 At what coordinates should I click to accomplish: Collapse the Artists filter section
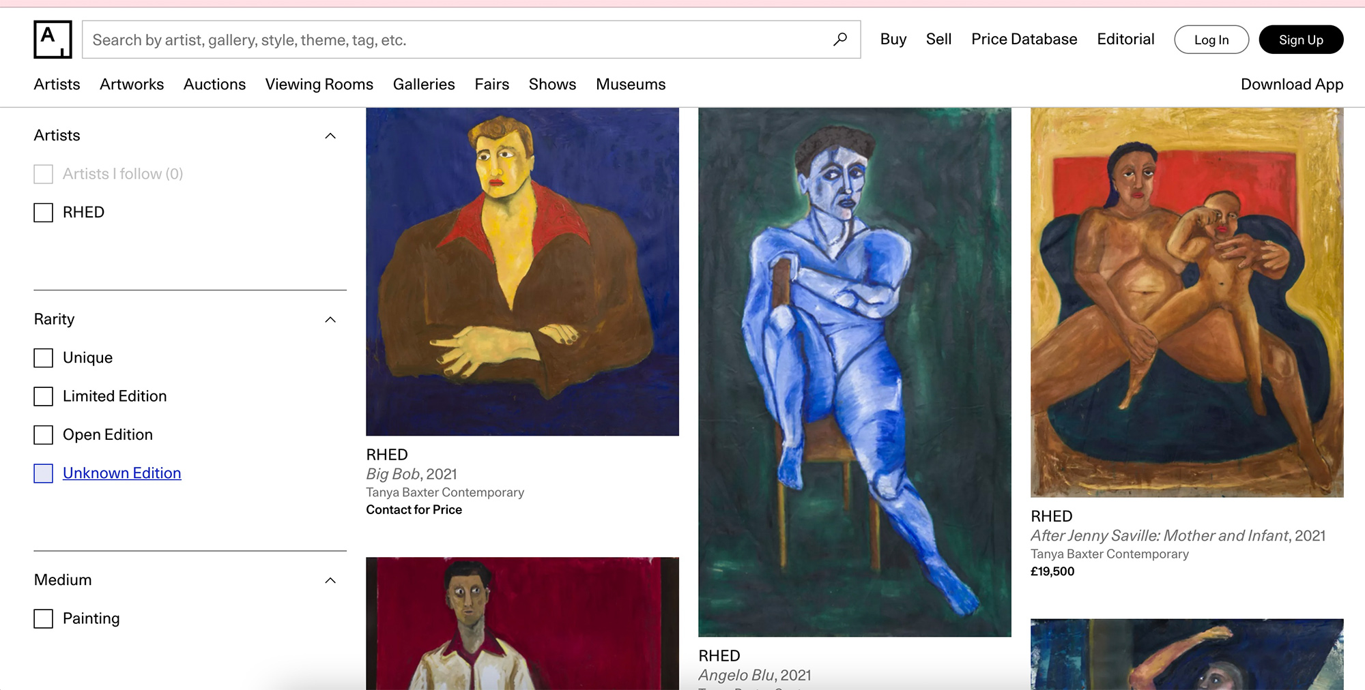330,136
